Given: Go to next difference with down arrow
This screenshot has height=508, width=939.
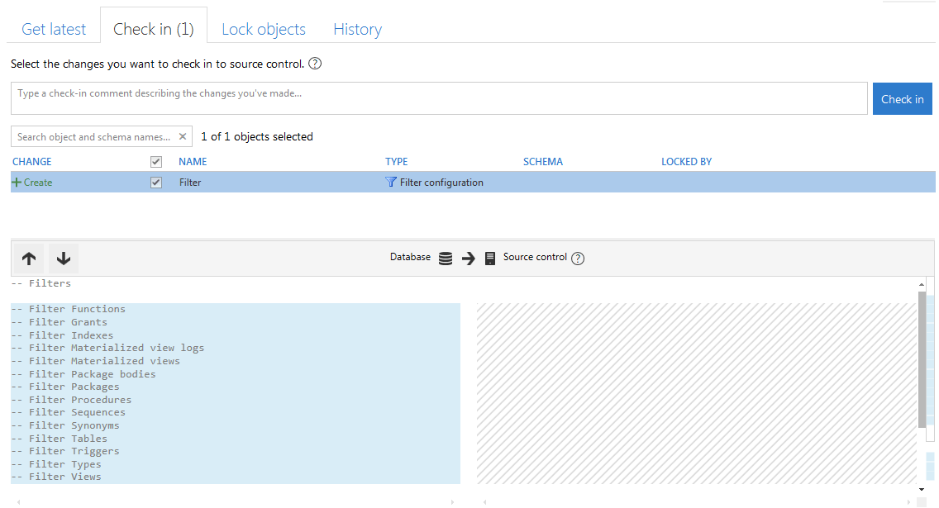Looking at the screenshot, I should point(64,259).
